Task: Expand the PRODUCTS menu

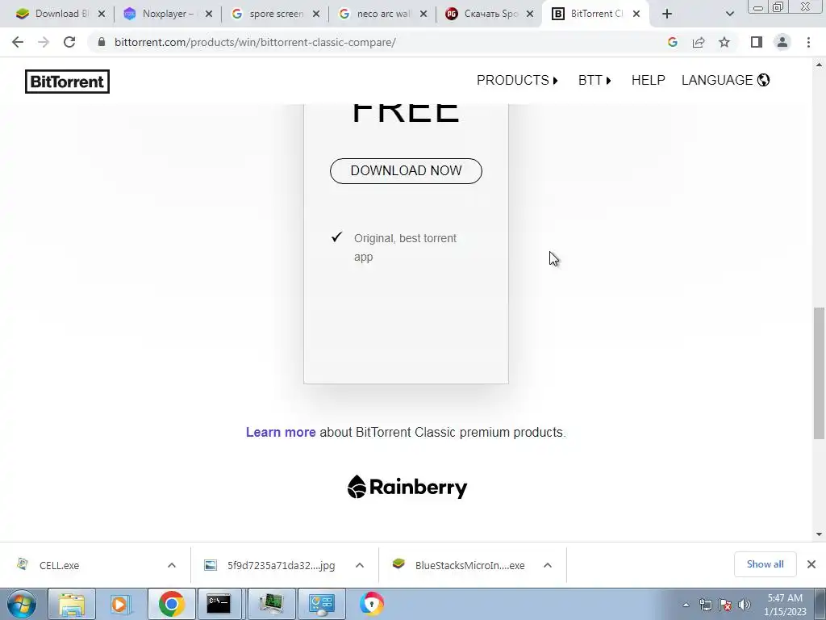Action: (517, 80)
